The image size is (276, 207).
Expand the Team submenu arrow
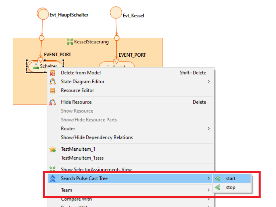[209, 190]
